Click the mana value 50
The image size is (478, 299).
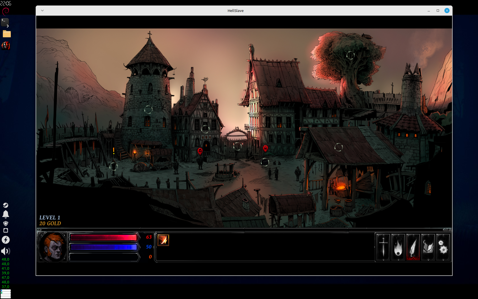pyautogui.click(x=149, y=247)
